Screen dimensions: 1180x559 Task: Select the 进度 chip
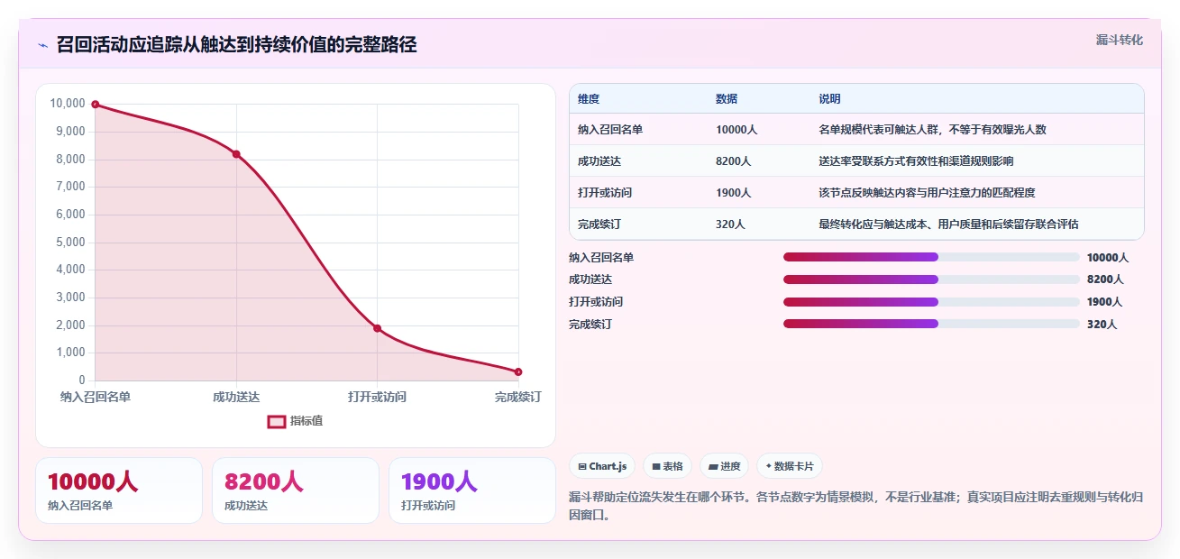[x=724, y=466]
